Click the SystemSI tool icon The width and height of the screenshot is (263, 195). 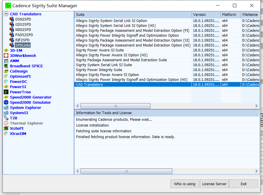[6, 113]
